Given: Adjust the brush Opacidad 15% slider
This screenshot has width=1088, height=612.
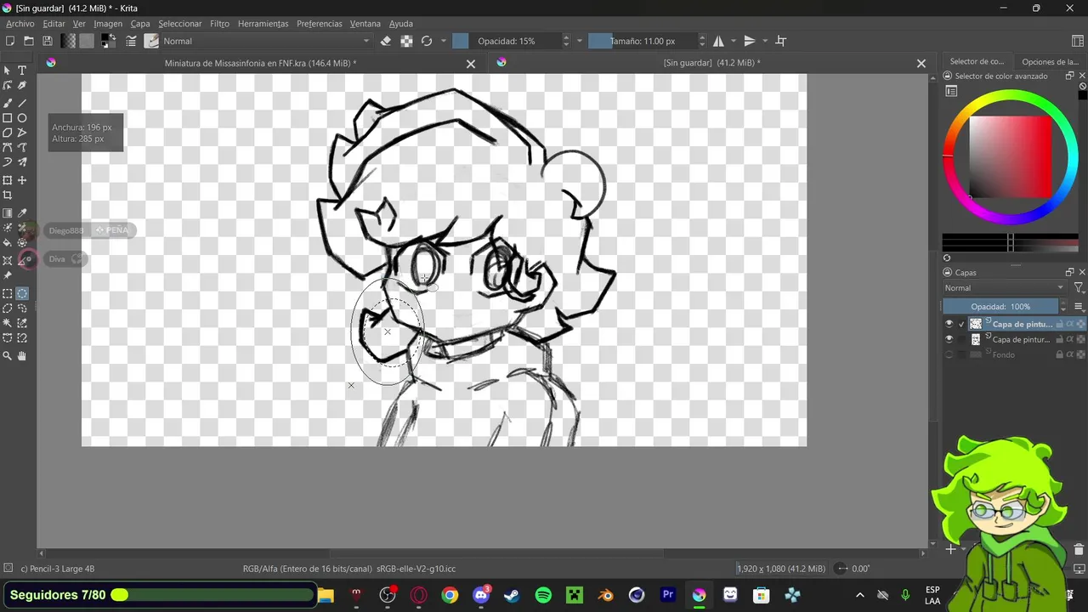Looking at the screenshot, I should click(x=506, y=41).
